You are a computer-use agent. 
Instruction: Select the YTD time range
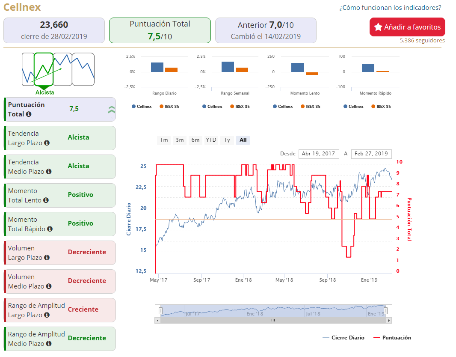tap(211, 140)
